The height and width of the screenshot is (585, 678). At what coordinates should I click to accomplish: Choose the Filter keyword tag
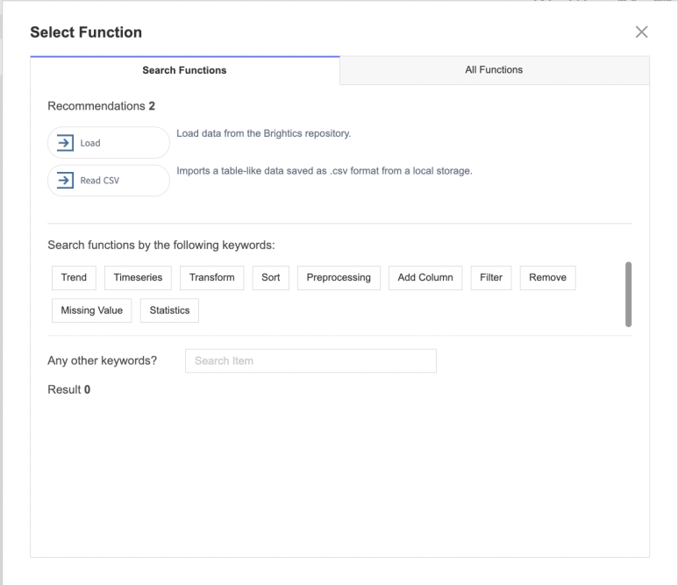pos(491,278)
